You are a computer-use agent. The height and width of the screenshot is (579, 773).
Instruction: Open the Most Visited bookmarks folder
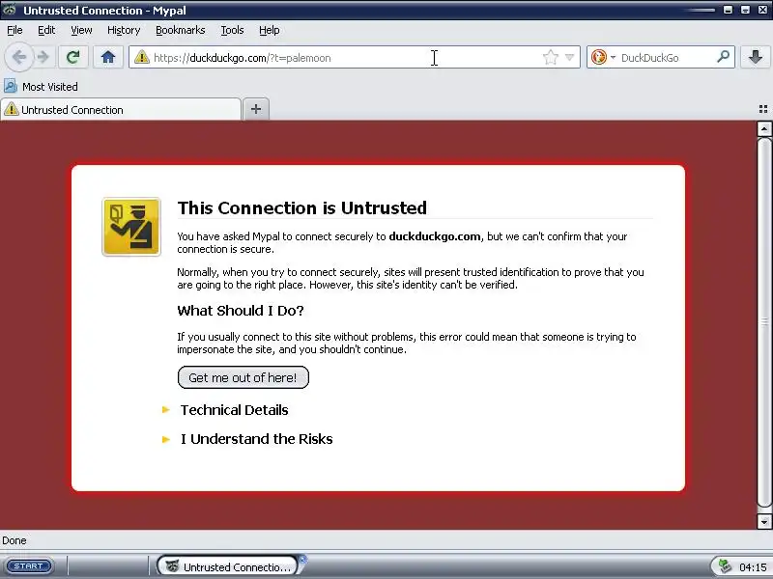pos(41,87)
